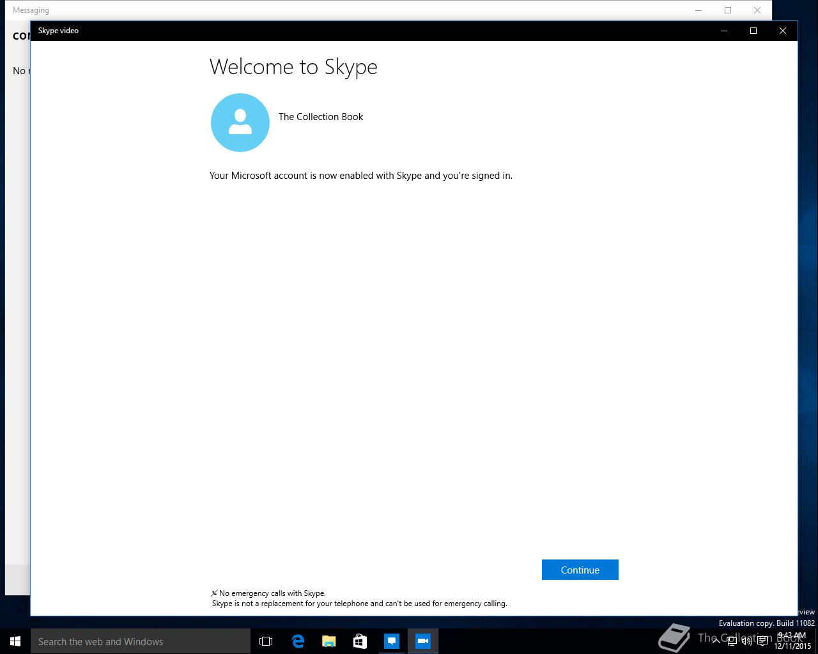Image resolution: width=818 pixels, height=654 pixels.
Task: Click the taskbar clock and date
Action: [x=792, y=641]
